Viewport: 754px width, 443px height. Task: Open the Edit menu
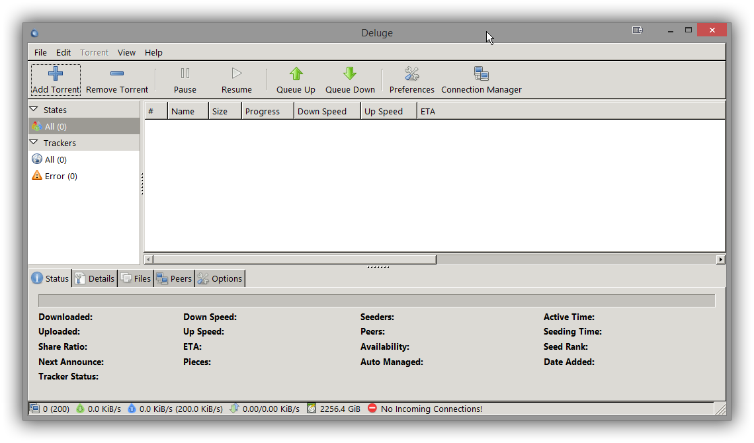click(x=63, y=52)
